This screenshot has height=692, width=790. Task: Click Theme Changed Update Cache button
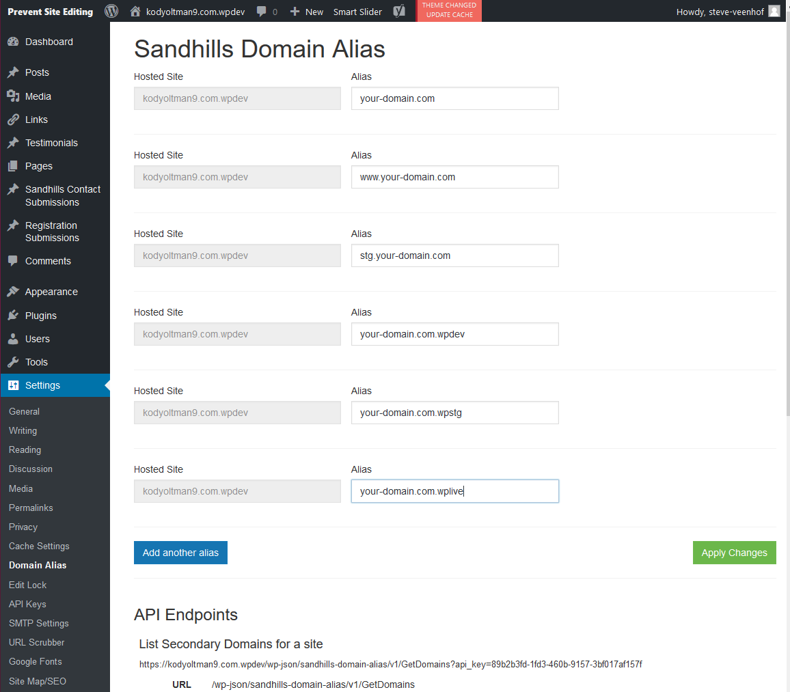pos(449,10)
